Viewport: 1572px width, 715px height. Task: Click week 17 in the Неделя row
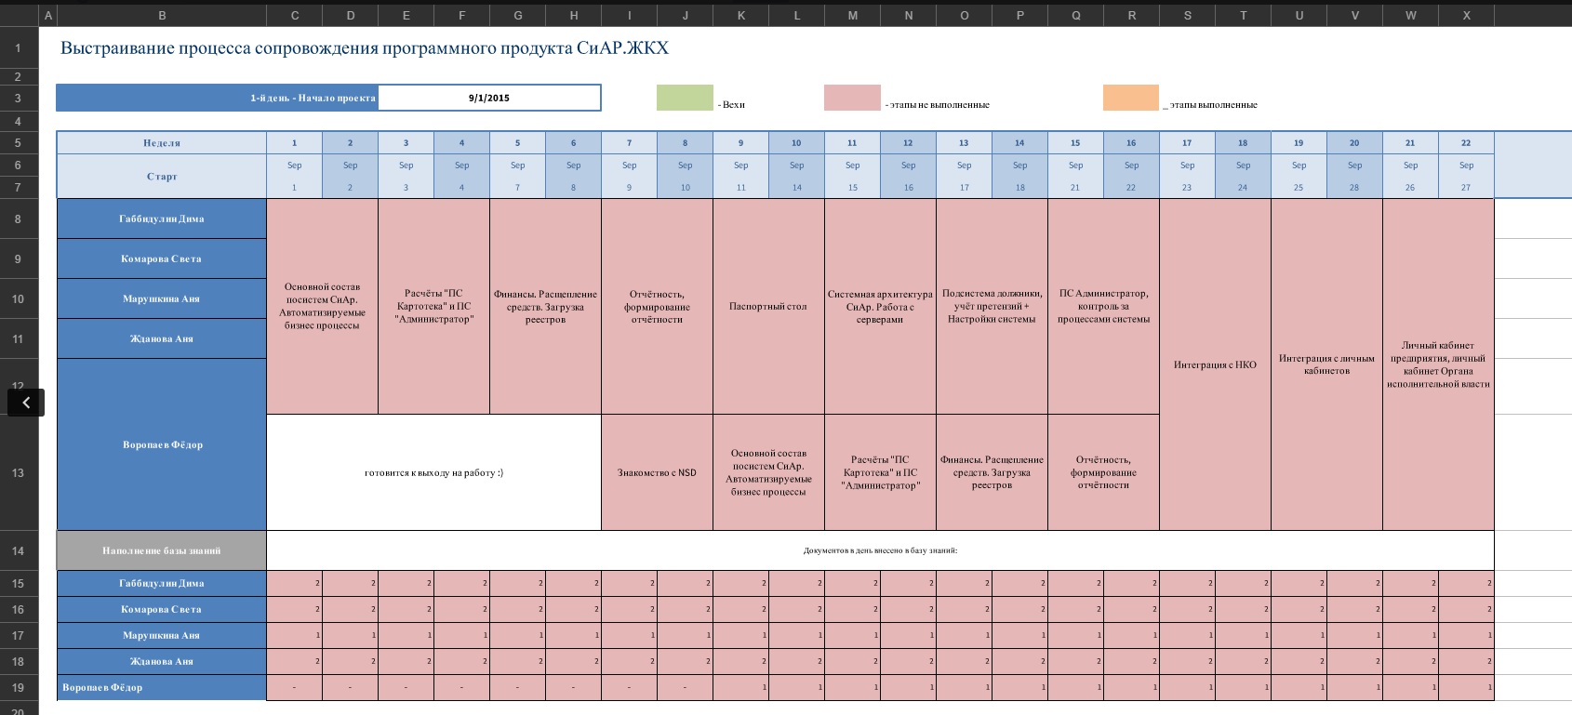[x=1187, y=143]
